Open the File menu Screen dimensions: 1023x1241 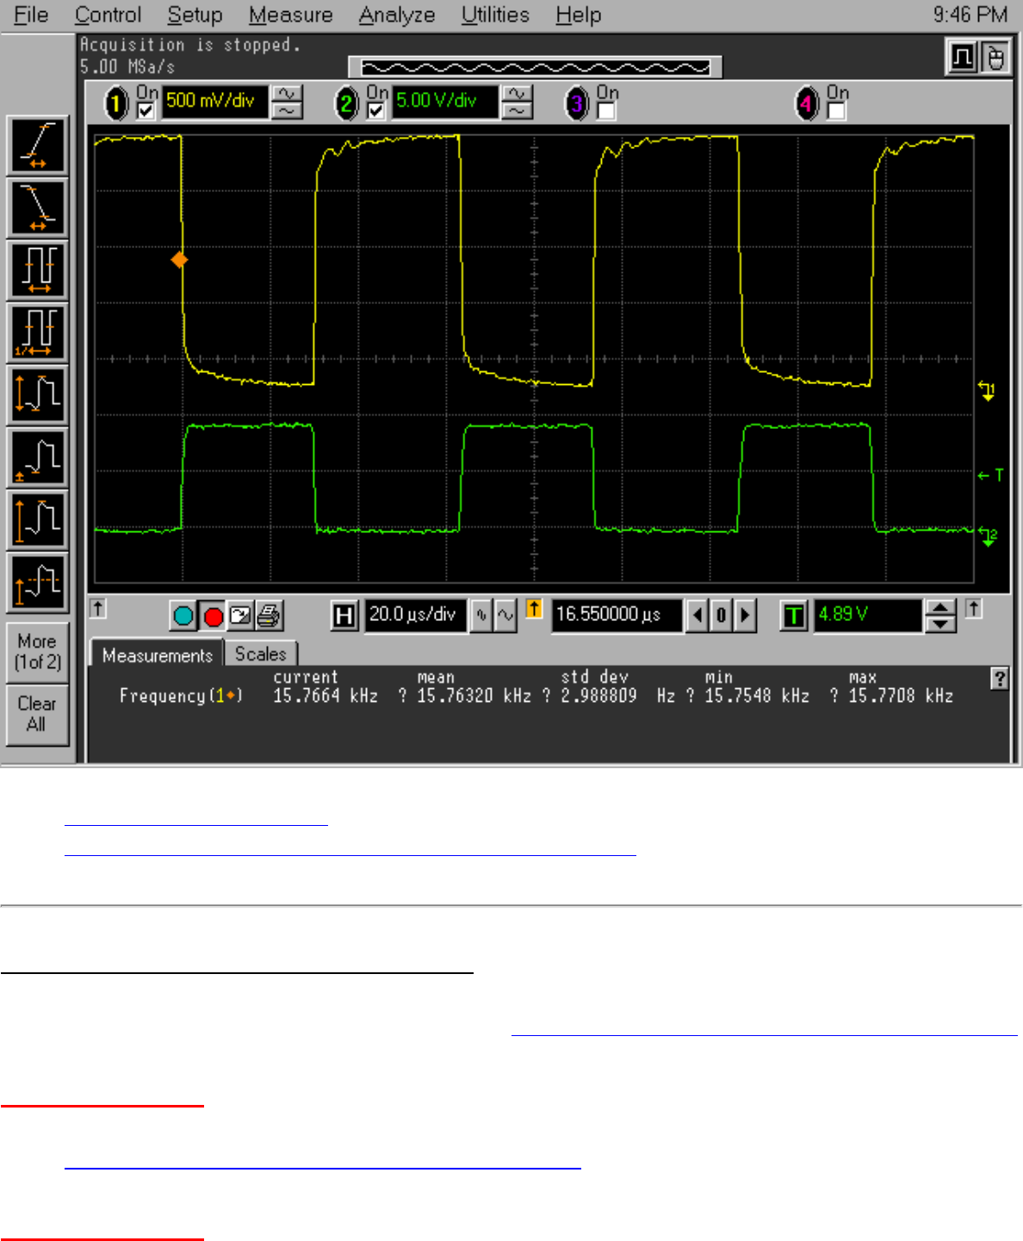[31, 15]
